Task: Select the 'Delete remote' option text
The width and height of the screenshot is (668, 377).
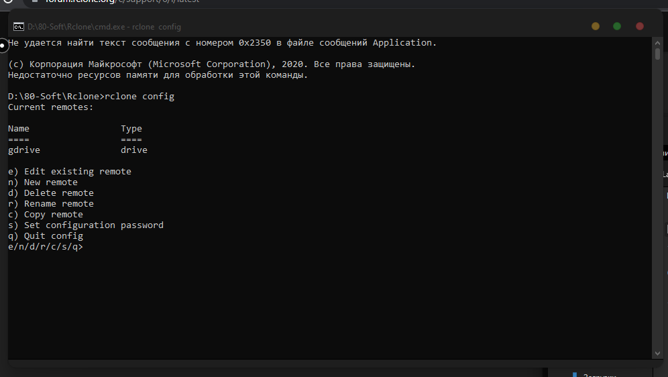Action: [x=51, y=193]
